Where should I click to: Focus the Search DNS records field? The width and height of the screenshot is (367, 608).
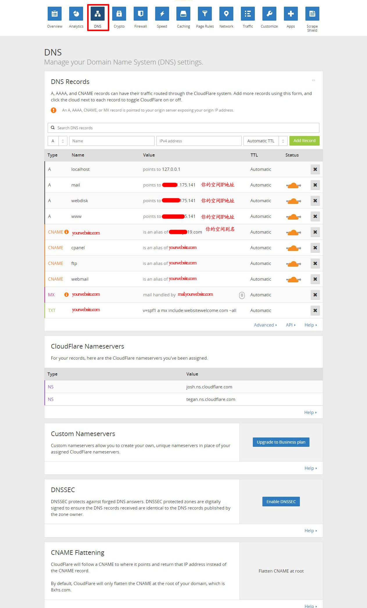(183, 128)
